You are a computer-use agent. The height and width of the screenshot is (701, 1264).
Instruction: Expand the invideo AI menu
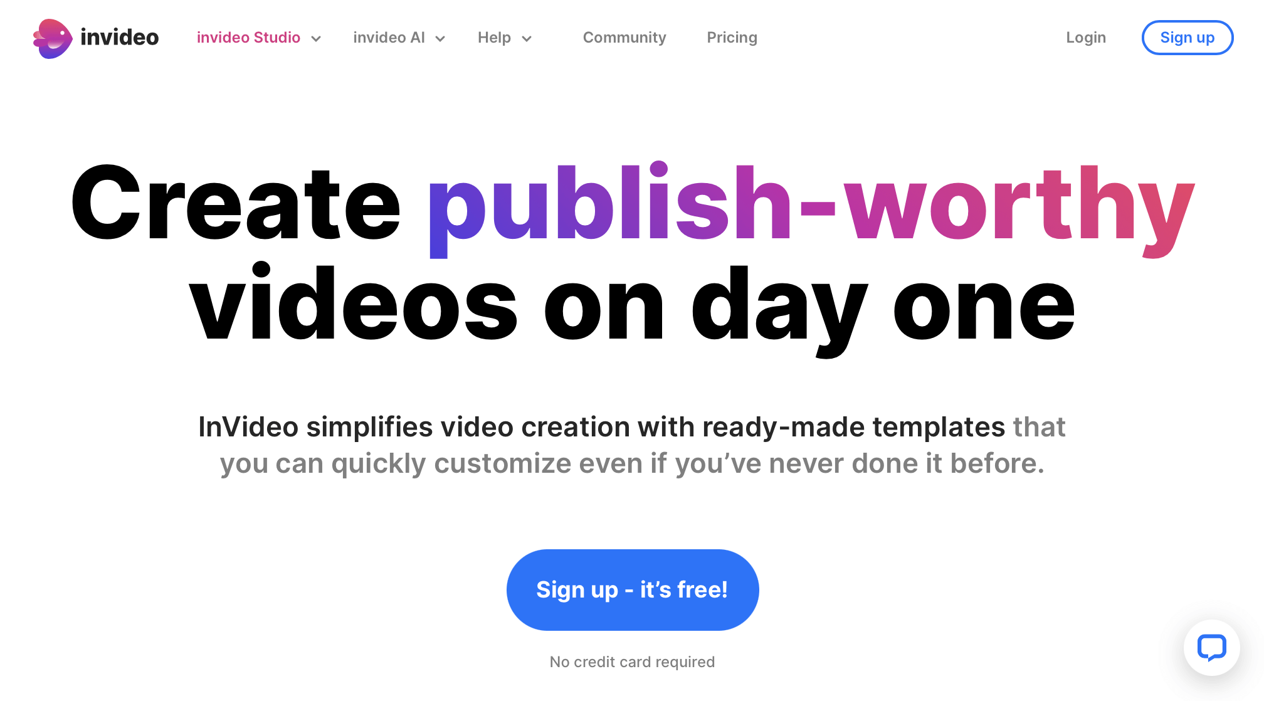[x=399, y=37]
